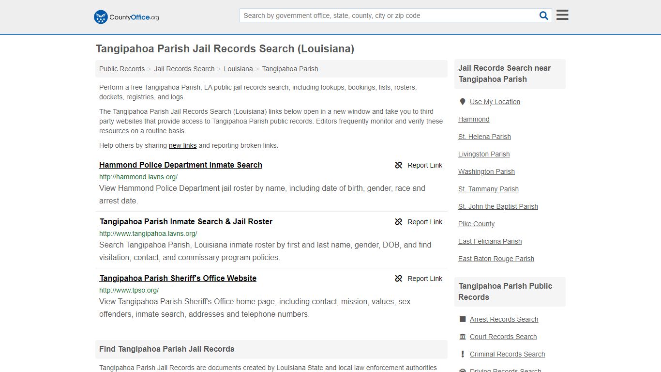Open St. Helena Parish link
The width and height of the screenshot is (661, 372).
(x=484, y=137)
